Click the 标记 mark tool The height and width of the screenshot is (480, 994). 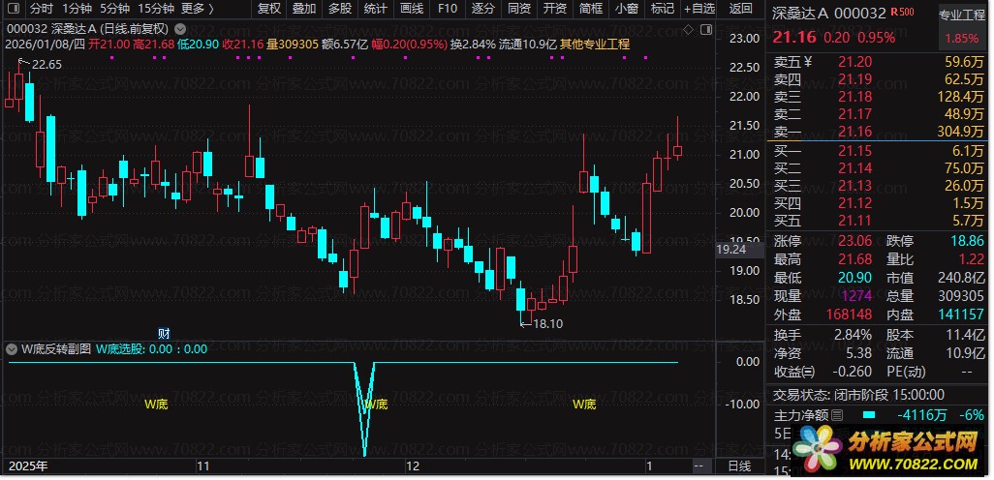pyautogui.click(x=663, y=9)
